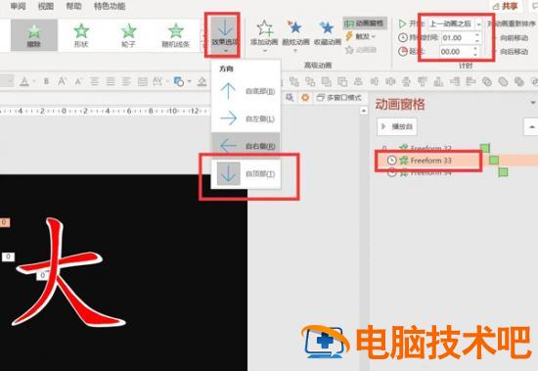
Task: Select the 形状 (Shape) animation effect
Action: pos(81,35)
